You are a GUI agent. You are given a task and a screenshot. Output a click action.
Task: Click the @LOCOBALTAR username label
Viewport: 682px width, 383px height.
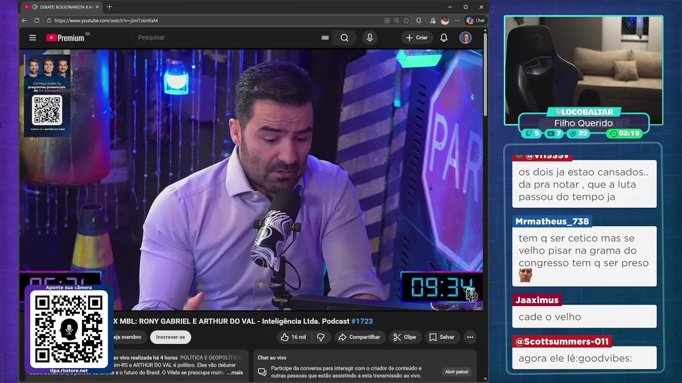(x=584, y=112)
